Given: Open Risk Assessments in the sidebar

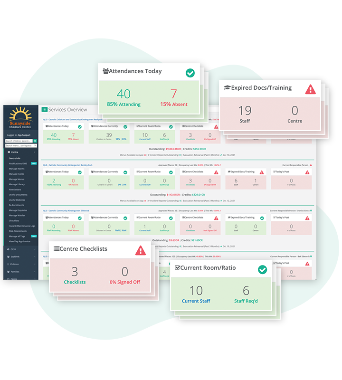Looking at the screenshot, I should [18, 231].
